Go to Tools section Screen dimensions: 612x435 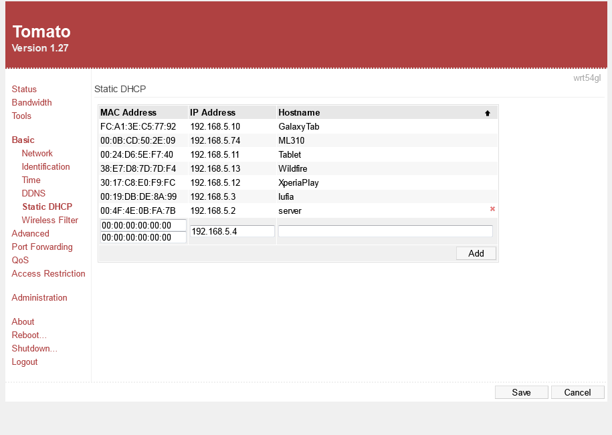click(21, 116)
